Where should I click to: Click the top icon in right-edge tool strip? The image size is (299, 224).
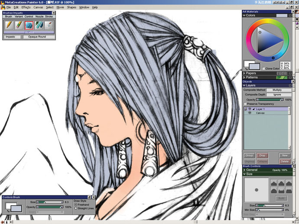click(297, 11)
